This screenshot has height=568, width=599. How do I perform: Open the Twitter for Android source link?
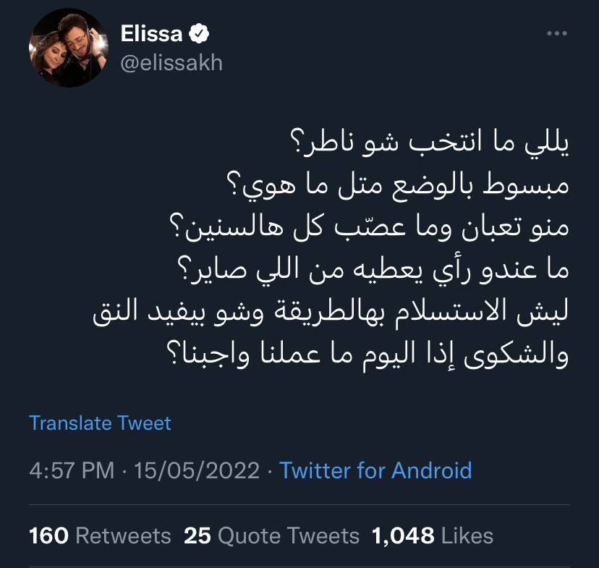tap(375, 470)
